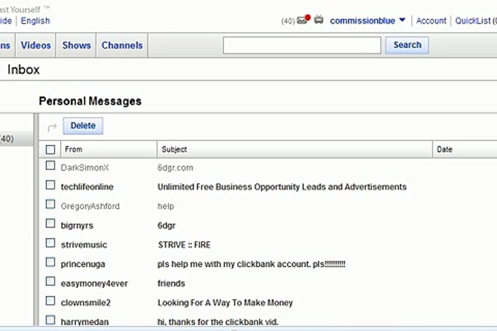Go to the Channels tab
Screen dimensions: 497x331
click(122, 46)
